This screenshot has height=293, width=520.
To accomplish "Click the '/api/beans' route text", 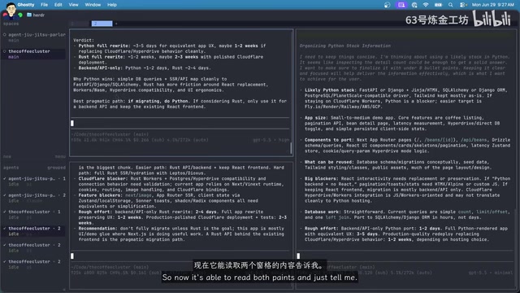I will (x=474, y=140).
